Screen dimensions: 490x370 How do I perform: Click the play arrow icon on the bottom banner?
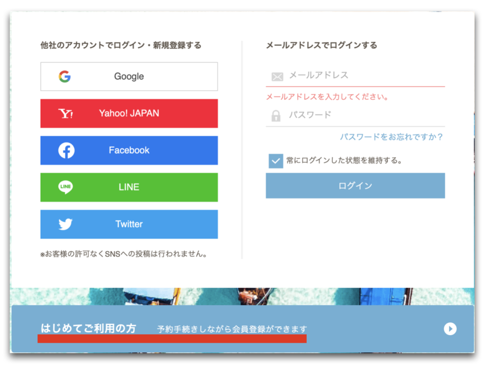click(x=450, y=329)
